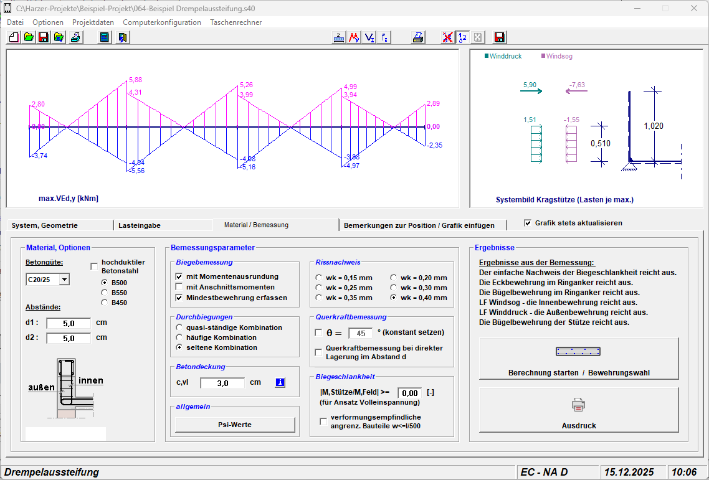Open the Betongüte C20/25 dropdown
Viewport: 709px width, 480px height.
point(64,280)
